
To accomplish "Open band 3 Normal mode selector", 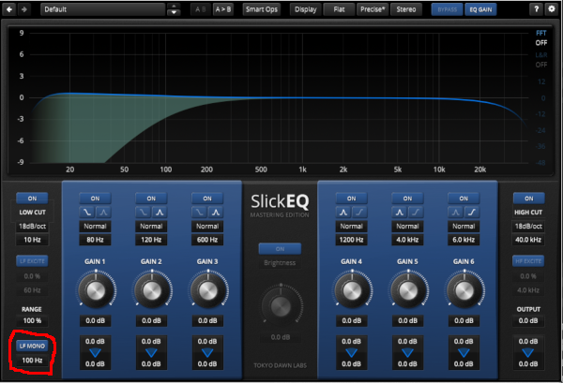I will pyautogui.click(x=204, y=227).
